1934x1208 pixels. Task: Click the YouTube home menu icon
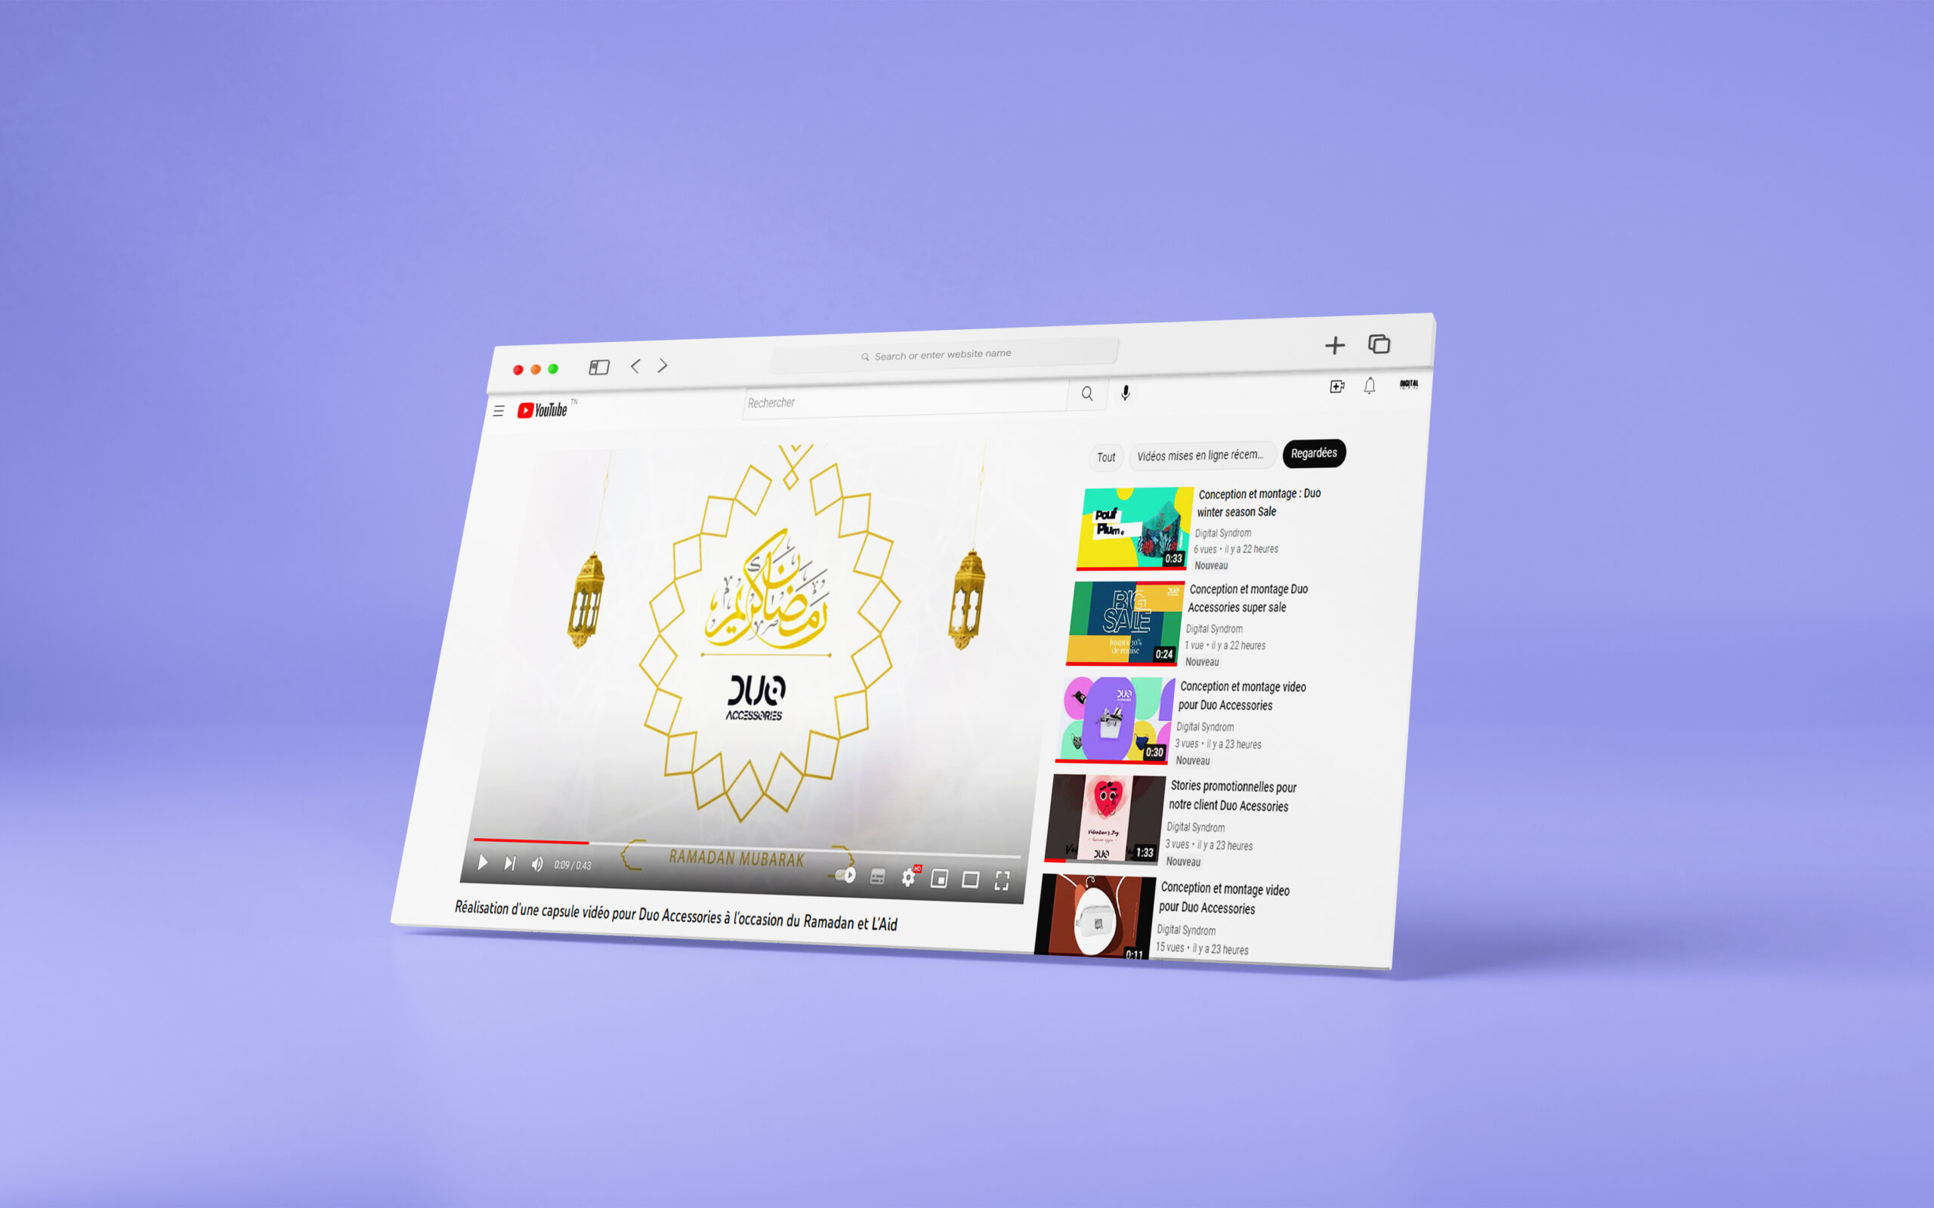pos(499,412)
